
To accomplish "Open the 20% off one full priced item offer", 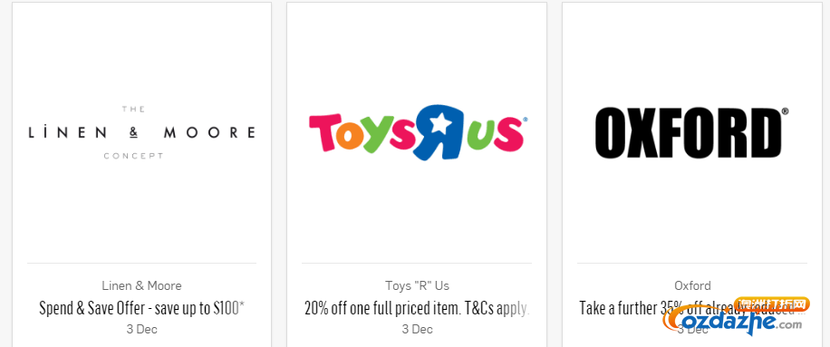I will coord(417,308).
